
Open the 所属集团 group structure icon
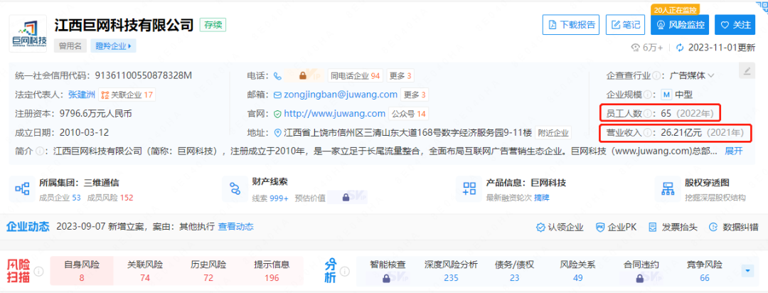point(22,189)
